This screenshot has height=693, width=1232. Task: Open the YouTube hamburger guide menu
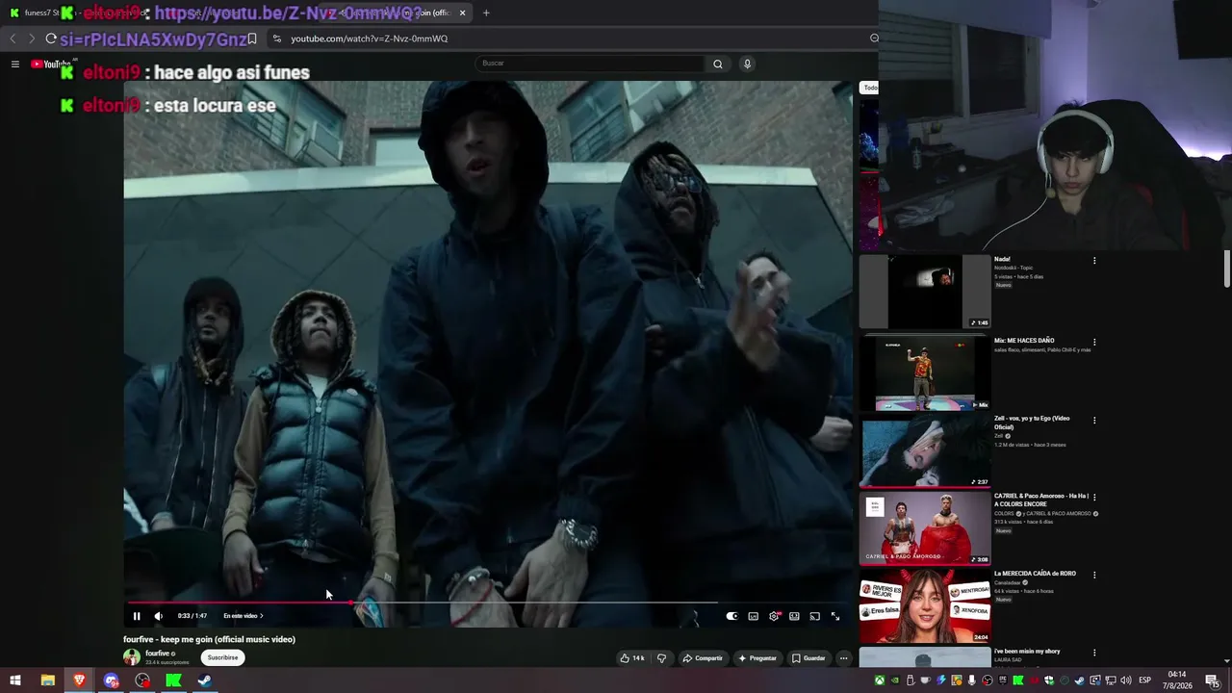coord(15,64)
